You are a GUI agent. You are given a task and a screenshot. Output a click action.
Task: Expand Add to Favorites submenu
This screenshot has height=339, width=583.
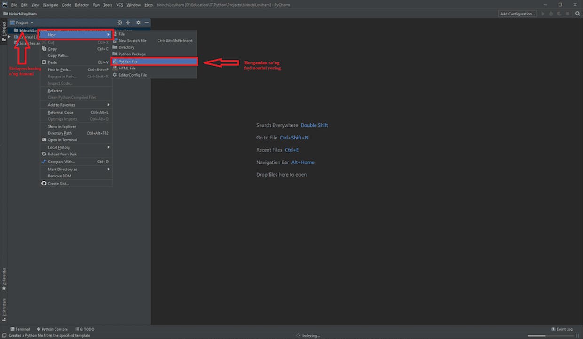point(76,105)
